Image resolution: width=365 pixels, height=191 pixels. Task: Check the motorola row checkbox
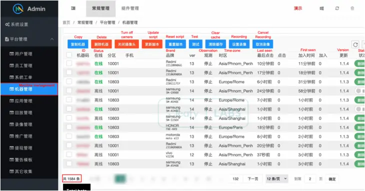69,136
